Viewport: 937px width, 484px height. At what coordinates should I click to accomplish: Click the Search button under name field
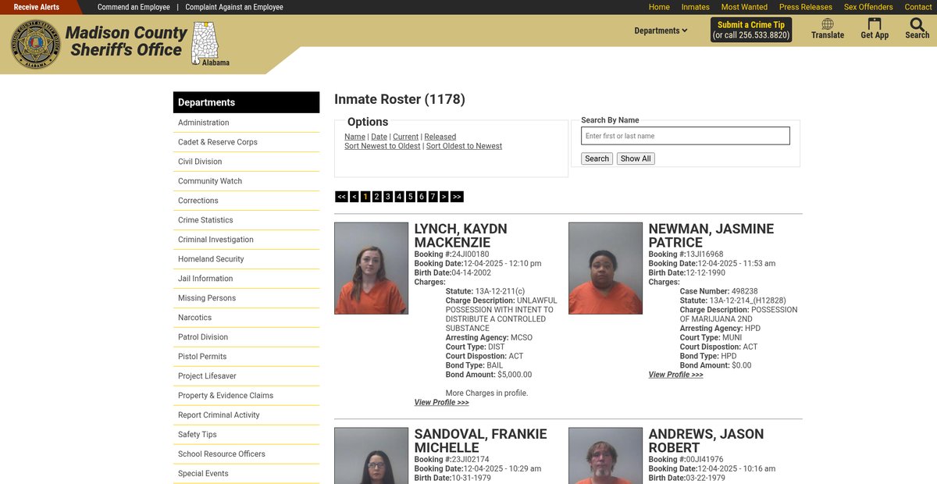[x=597, y=158]
